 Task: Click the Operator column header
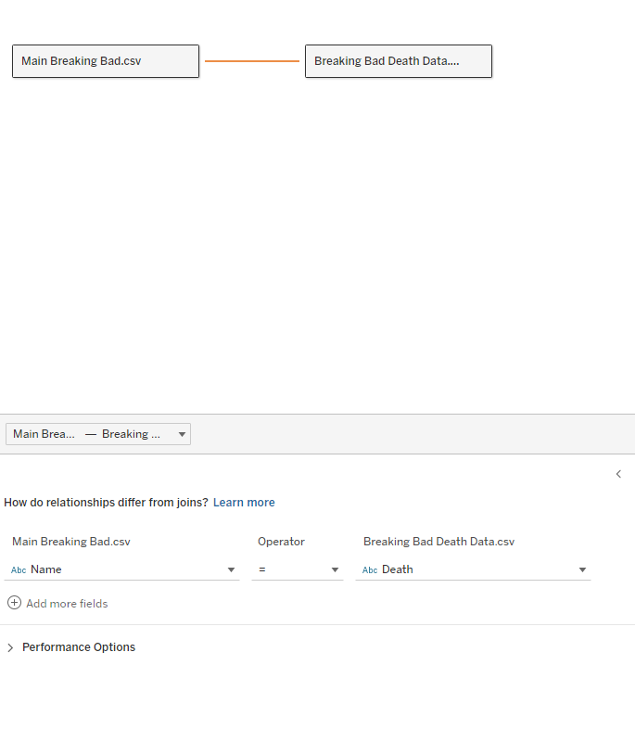click(x=281, y=542)
